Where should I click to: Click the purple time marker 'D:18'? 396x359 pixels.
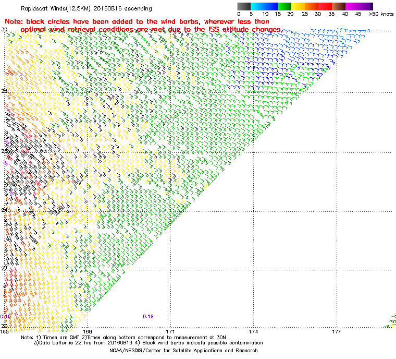coord(5,317)
